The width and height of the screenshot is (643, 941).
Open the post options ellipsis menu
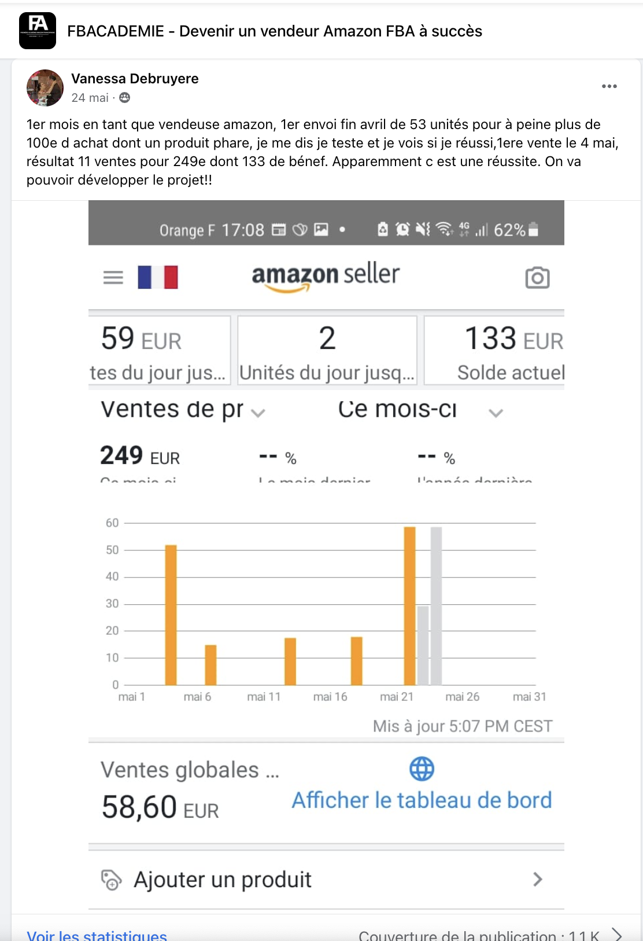click(x=609, y=86)
